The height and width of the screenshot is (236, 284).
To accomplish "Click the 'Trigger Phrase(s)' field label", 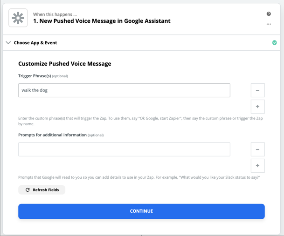I will point(35,76).
